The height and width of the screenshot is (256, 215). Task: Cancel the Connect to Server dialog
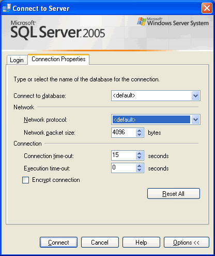pos(100,243)
